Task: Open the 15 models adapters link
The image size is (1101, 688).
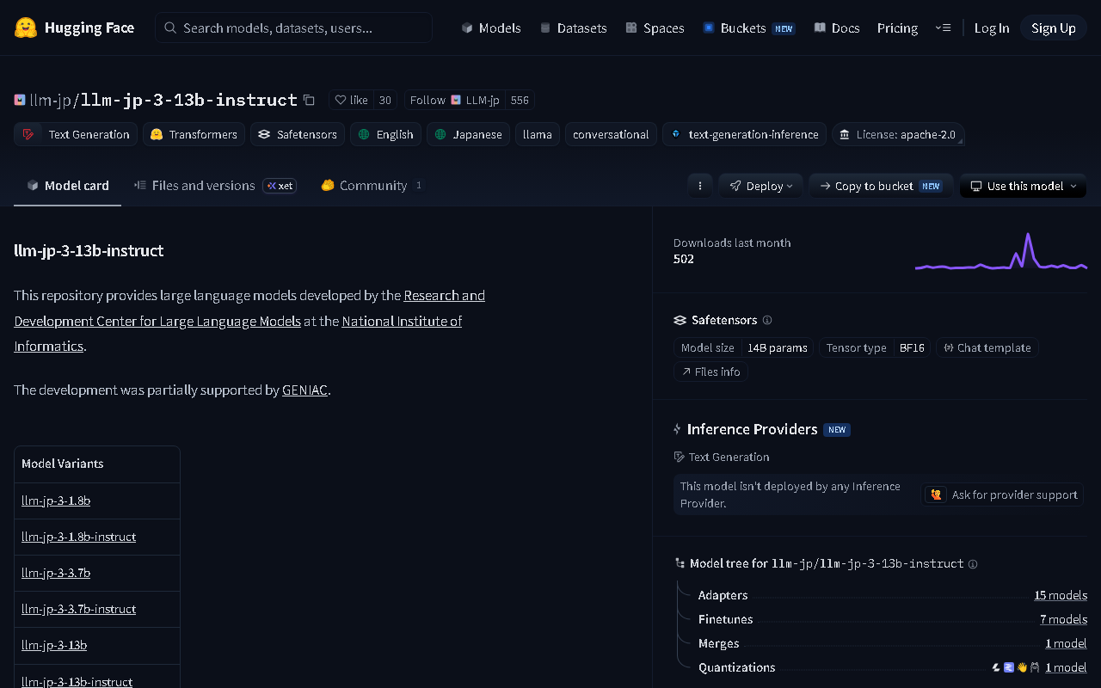Action: [1061, 595]
